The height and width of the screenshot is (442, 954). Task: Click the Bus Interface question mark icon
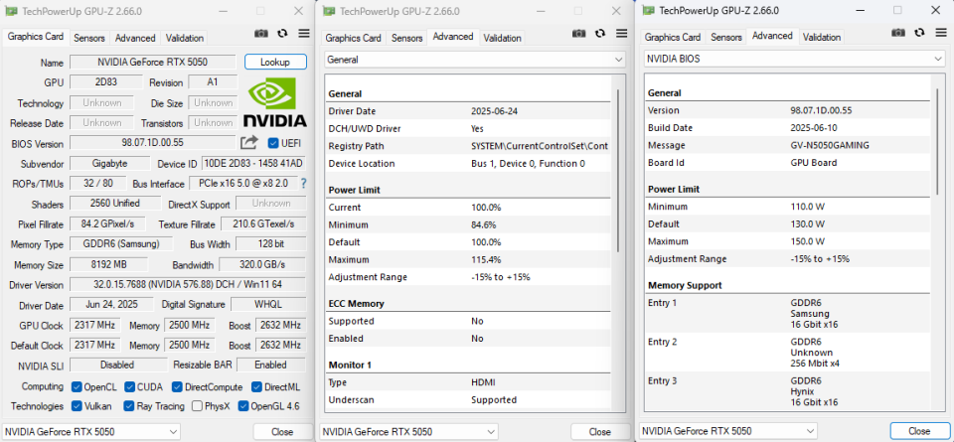tap(304, 183)
